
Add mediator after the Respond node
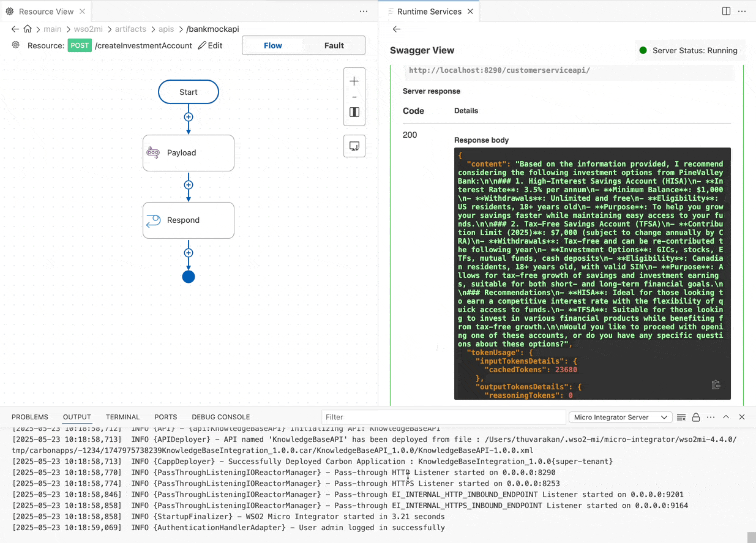click(189, 253)
